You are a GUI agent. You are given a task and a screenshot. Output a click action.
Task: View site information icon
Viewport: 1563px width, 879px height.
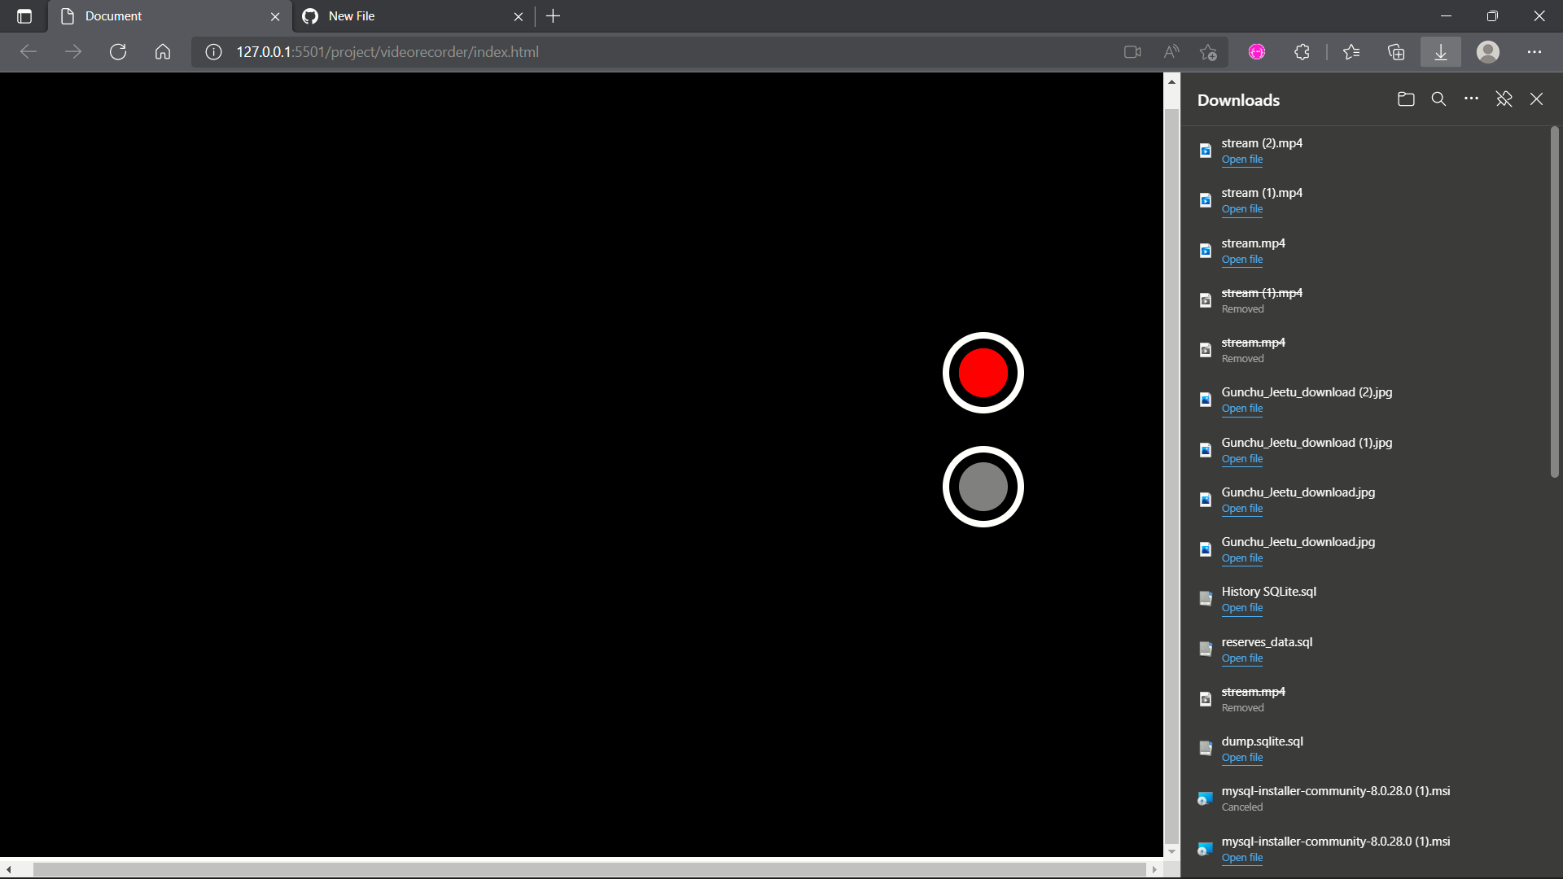(213, 52)
